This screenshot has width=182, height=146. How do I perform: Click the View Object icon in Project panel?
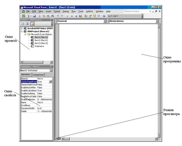27,24
